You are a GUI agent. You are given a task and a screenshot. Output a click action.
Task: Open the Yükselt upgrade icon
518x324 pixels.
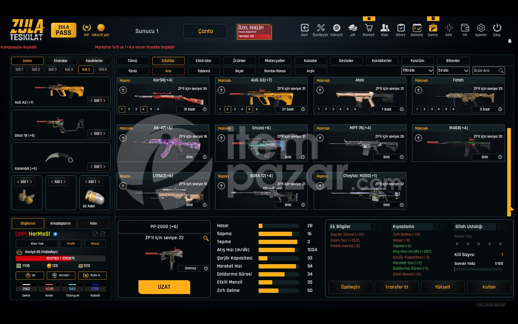tap(337, 28)
